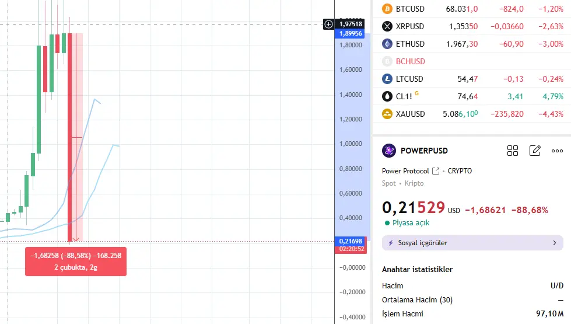Select the LTCUSD symbol name
Viewport: 571px width, 324px height.
(409, 79)
